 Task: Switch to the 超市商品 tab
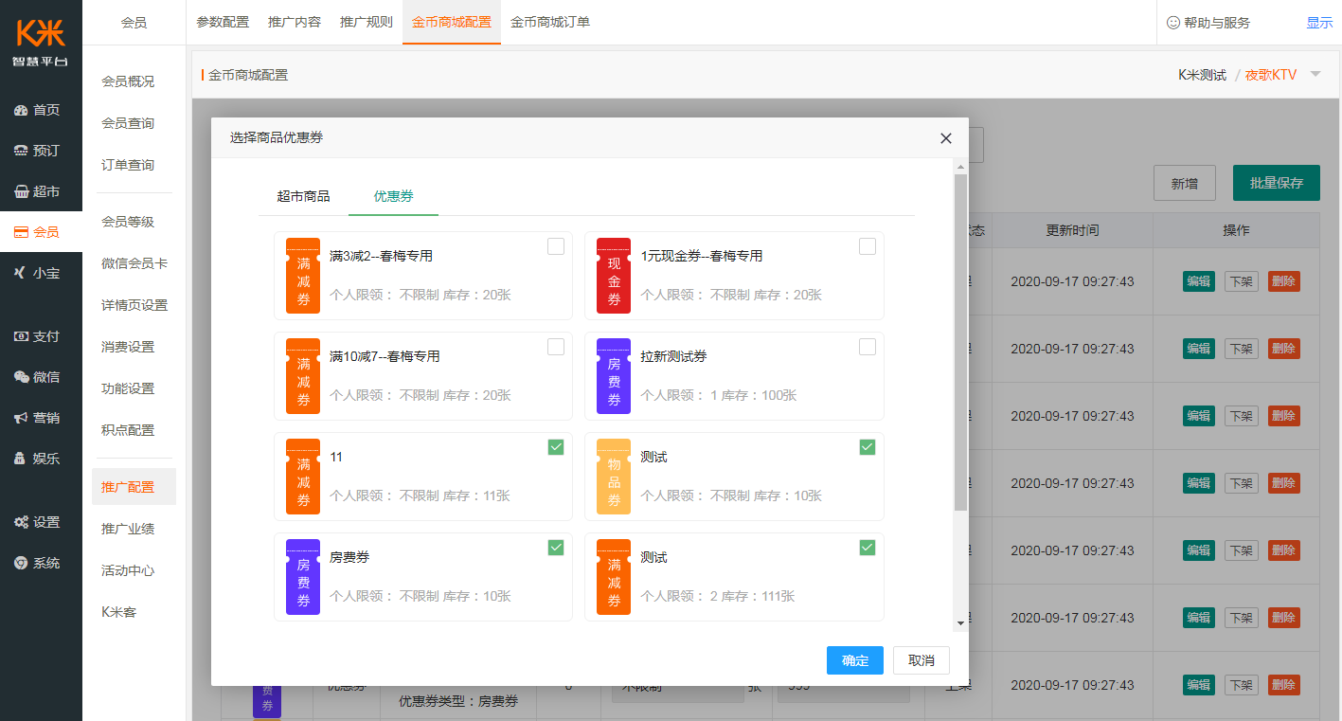click(303, 196)
